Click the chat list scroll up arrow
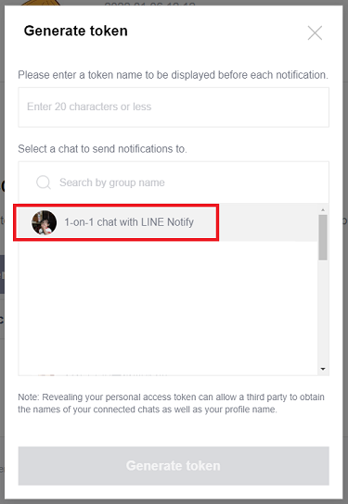The height and width of the screenshot is (504, 348). click(x=323, y=210)
